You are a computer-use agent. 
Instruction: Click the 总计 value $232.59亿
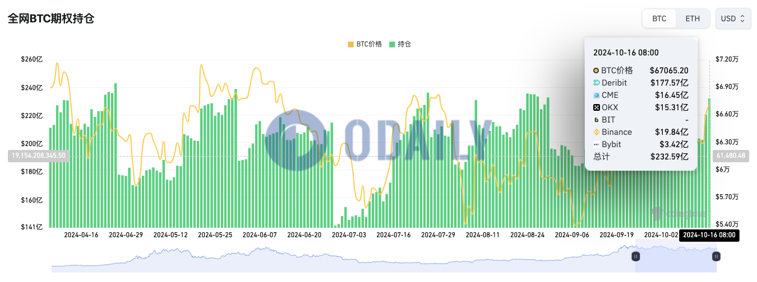[x=670, y=157]
